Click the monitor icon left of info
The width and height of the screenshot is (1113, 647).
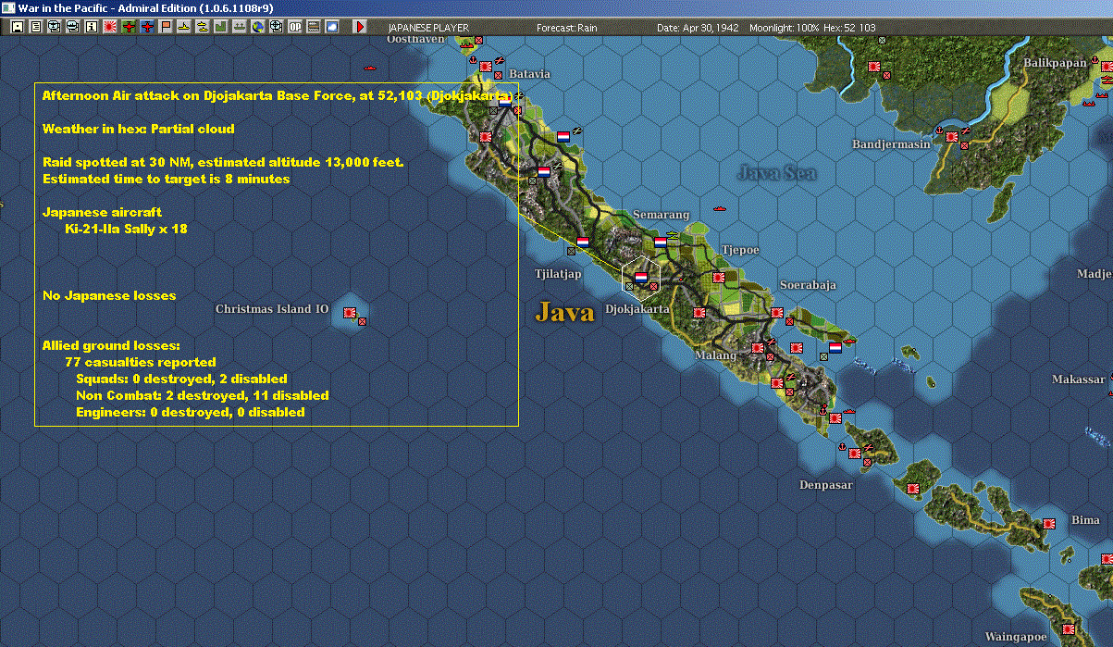point(72,27)
